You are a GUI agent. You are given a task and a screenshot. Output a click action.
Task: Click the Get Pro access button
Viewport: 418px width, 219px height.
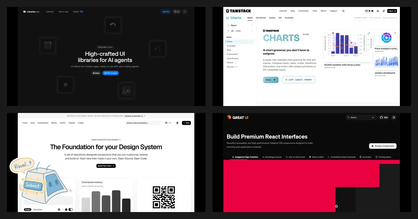(x=110, y=73)
